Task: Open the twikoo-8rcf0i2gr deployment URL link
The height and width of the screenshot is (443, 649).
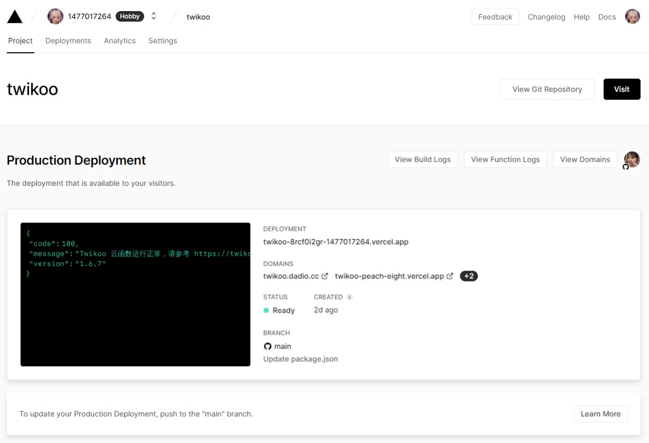Action: click(x=336, y=242)
